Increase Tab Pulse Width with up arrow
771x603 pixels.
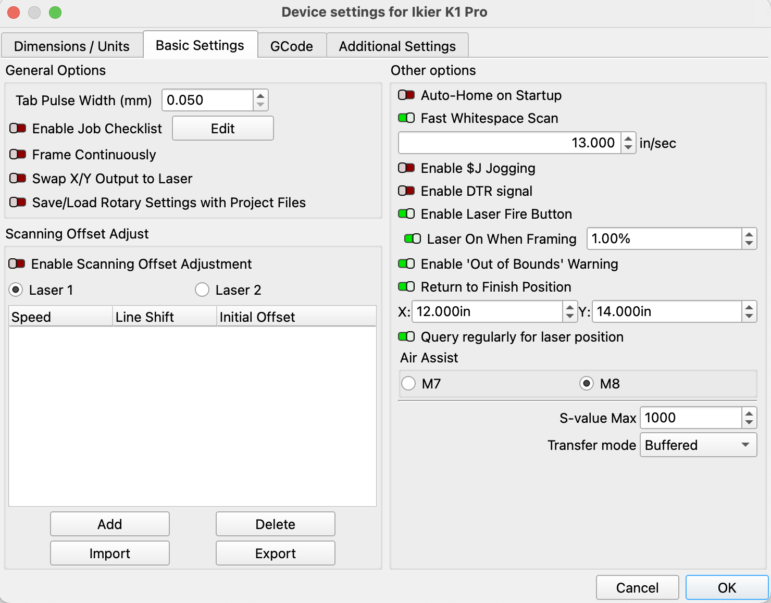260,96
